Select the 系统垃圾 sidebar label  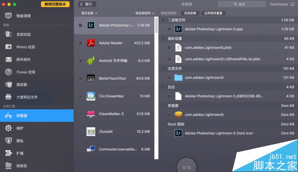23,34
